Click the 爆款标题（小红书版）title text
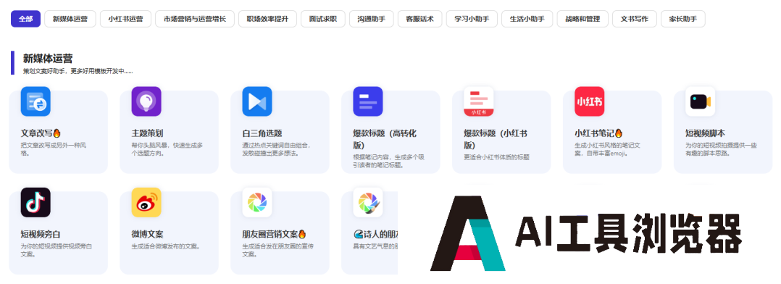Viewport: 781px width, 284px height. (x=496, y=140)
